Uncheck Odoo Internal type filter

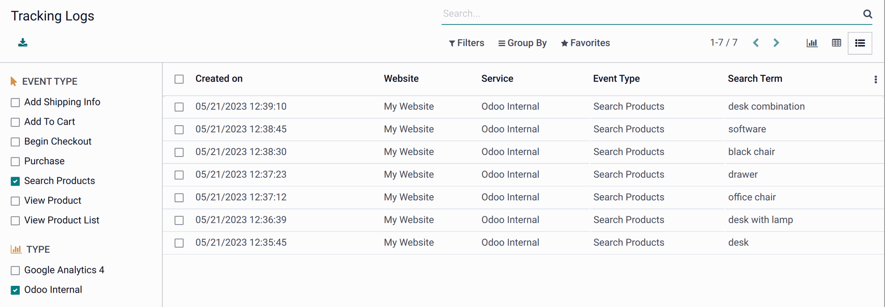(x=15, y=290)
